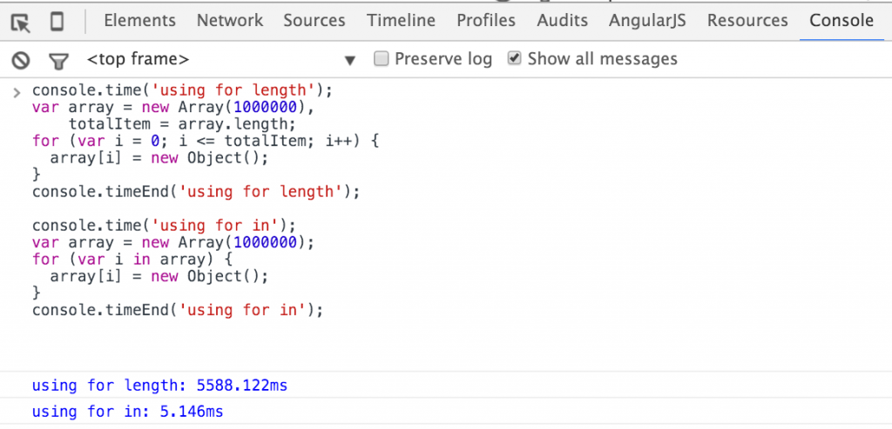Click the 'using for length: 5588.122ms' output
The height and width of the screenshot is (429, 892).
coord(159,385)
